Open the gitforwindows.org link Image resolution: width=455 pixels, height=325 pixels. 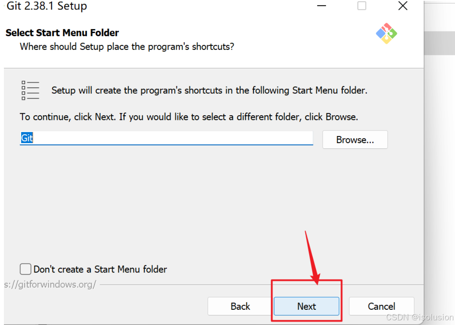50,284
